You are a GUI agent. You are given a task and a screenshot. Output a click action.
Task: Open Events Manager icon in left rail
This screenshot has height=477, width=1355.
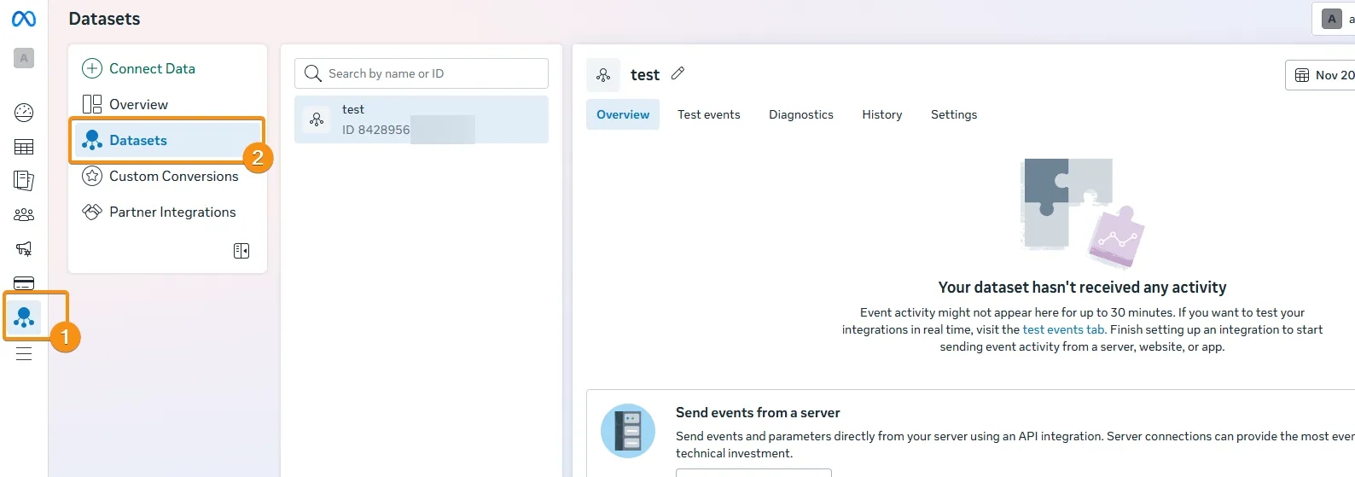click(24, 317)
